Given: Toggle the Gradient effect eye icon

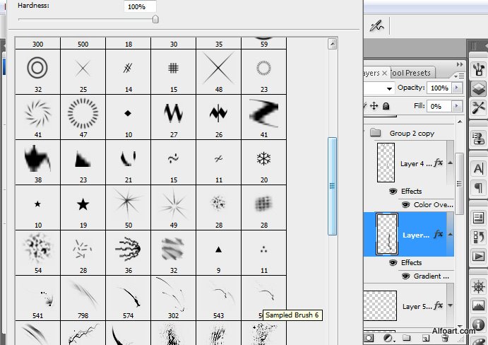Looking at the screenshot, I should [x=405, y=276].
